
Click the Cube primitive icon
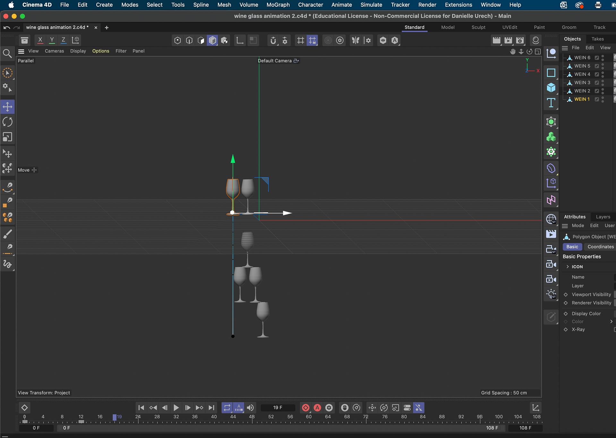pos(551,88)
